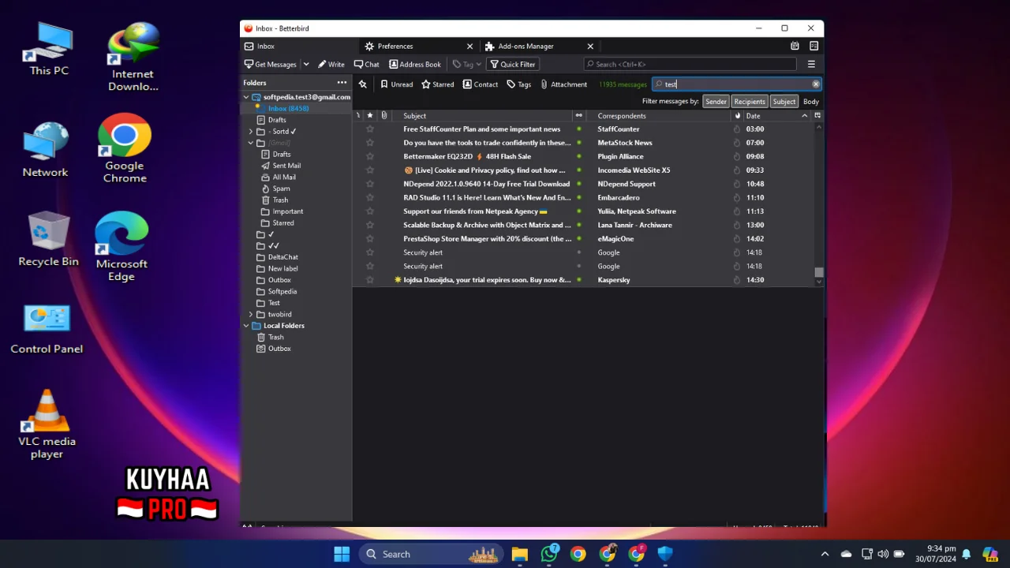Close the Preferences tab

coord(469,47)
